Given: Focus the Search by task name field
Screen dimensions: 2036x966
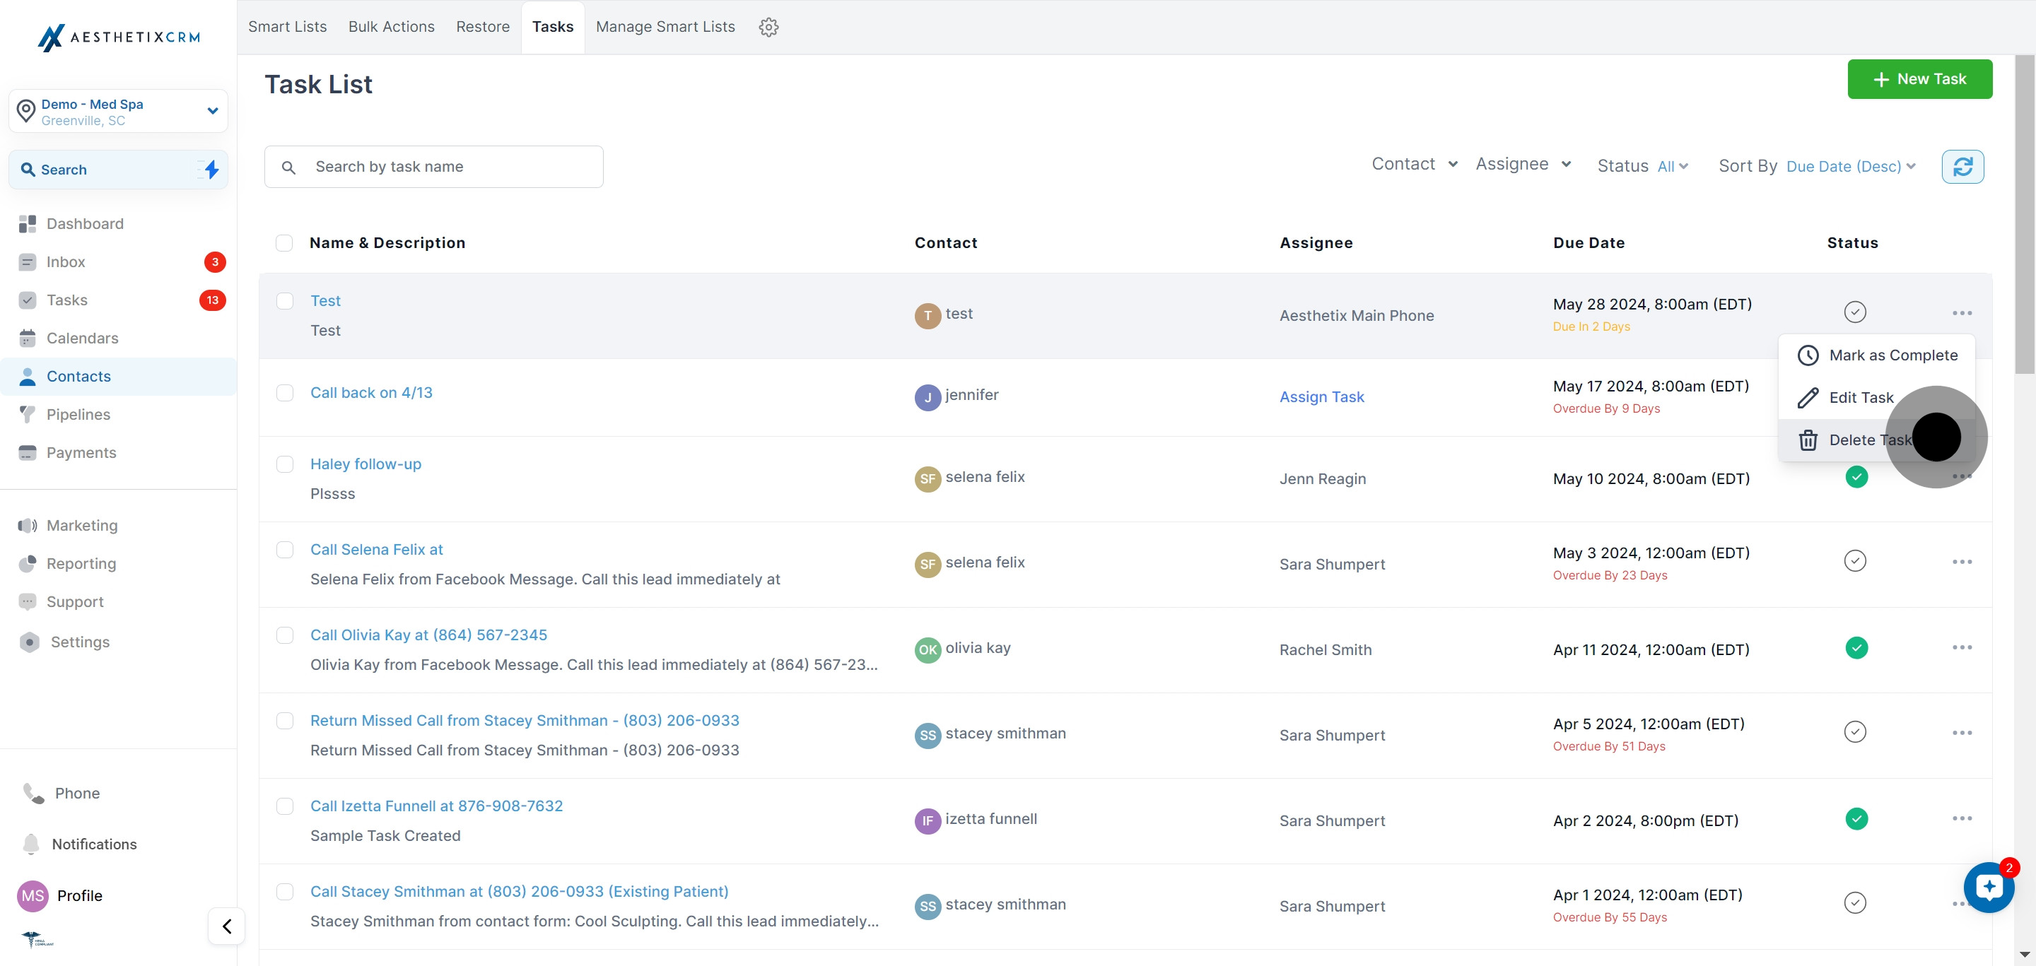Looking at the screenshot, I should click(434, 167).
